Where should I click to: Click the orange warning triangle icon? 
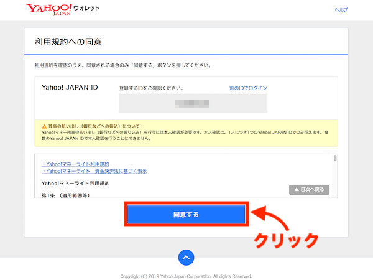coord(44,126)
